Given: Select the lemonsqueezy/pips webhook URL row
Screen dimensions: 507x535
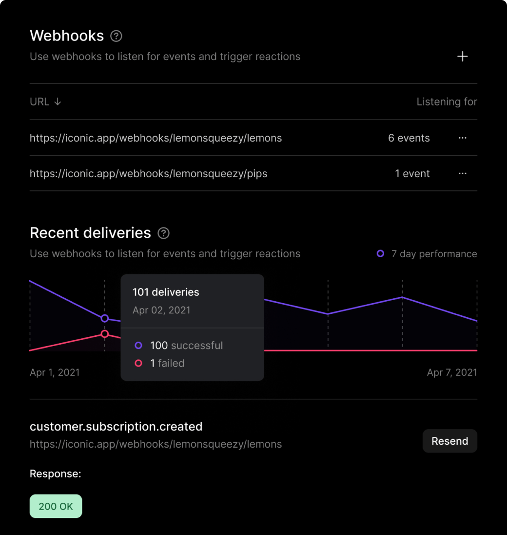Looking at the screenshot, I should pos(148,174).
